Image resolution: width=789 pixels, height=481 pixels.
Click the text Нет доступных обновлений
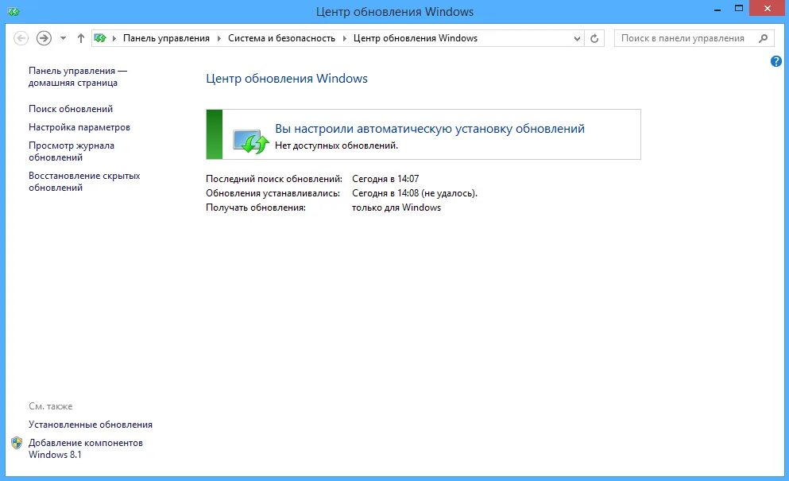click(336, 145)
